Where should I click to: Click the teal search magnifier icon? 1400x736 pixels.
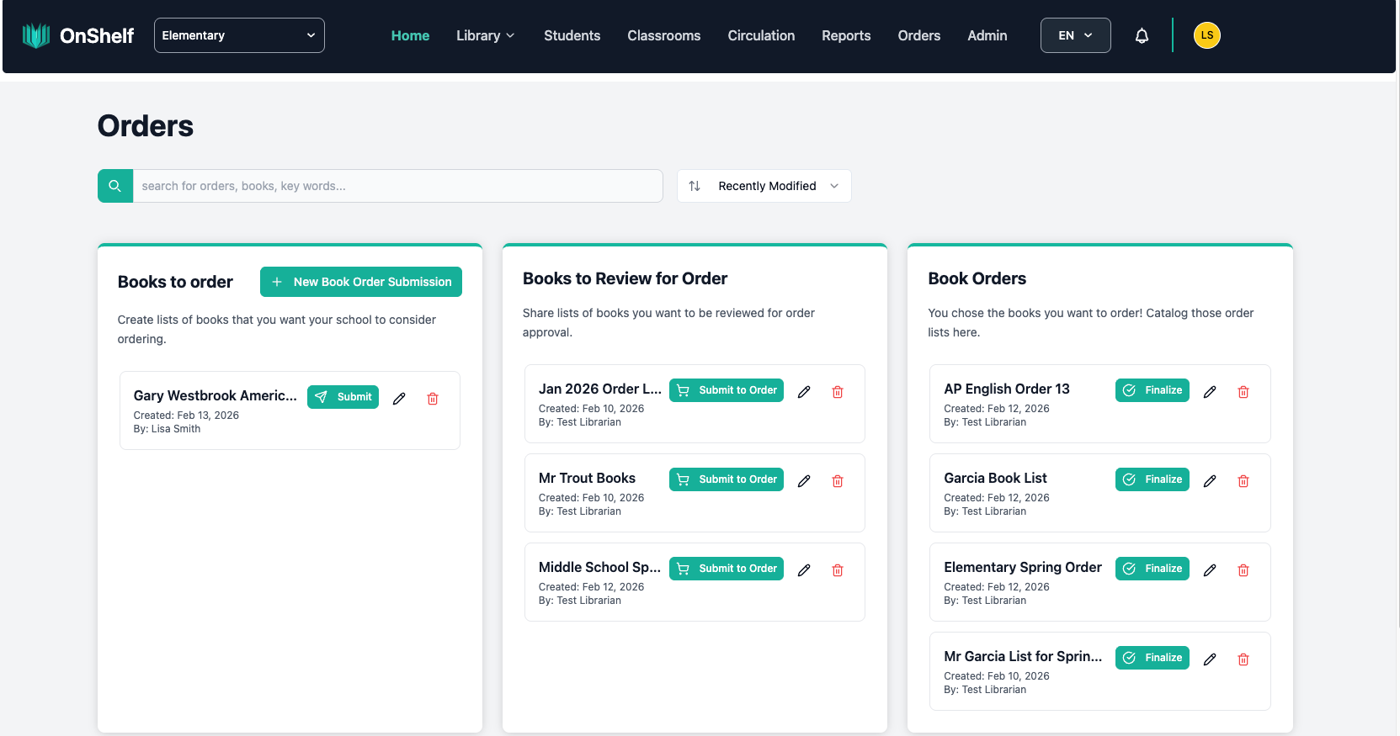click(x=115, y=186)
